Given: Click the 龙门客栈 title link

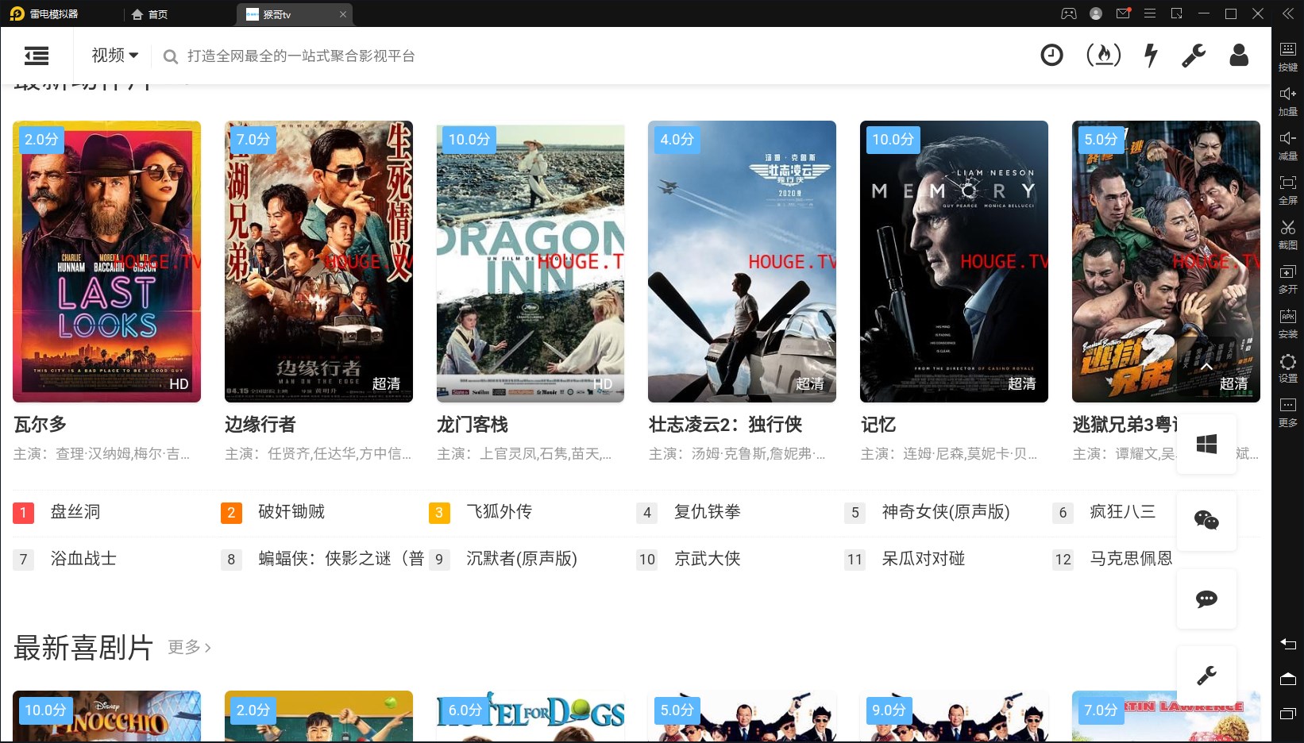Looking at the screenshot, I should [x=472, y=425].
